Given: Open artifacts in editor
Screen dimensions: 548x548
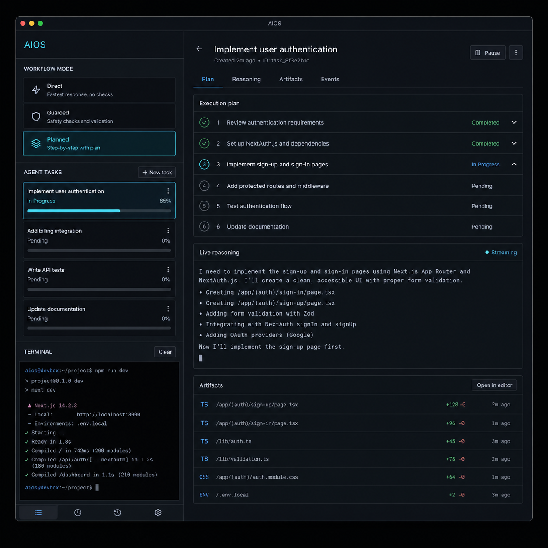Looking at the screenshot, I should (x=494, y=385).
